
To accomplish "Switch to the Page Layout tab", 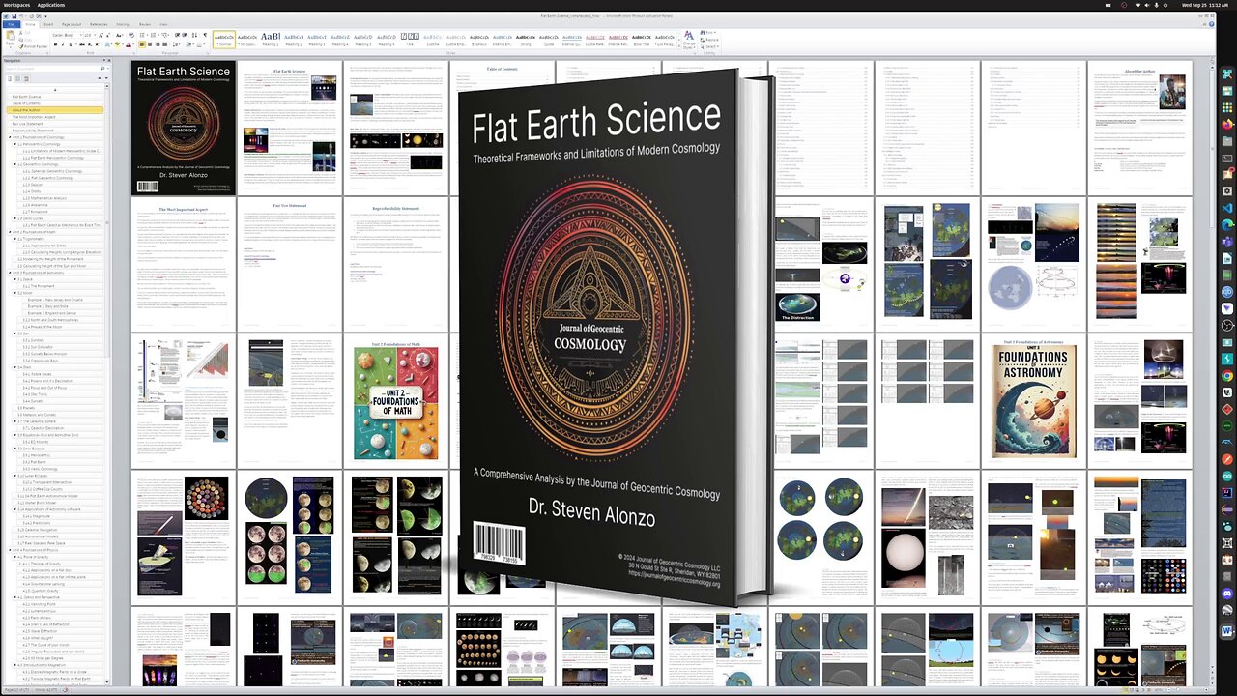I will (72, 24).
